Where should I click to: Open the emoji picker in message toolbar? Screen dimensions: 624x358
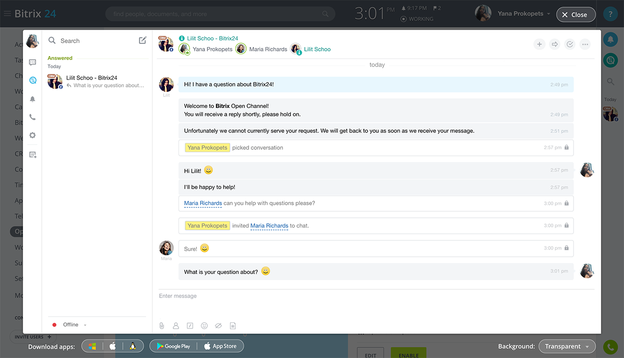[x=204, y=326]
